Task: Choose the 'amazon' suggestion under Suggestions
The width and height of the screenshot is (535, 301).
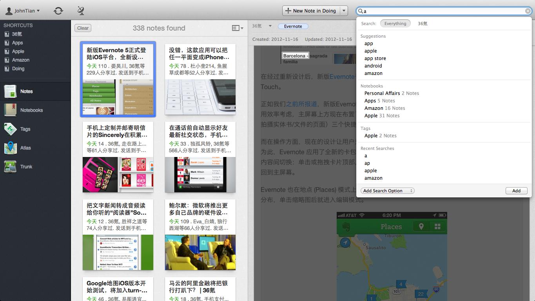Action: 373,73
